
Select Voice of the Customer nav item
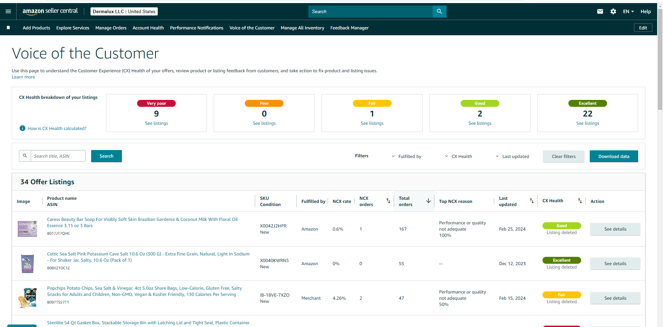click(x=252, y=28)
